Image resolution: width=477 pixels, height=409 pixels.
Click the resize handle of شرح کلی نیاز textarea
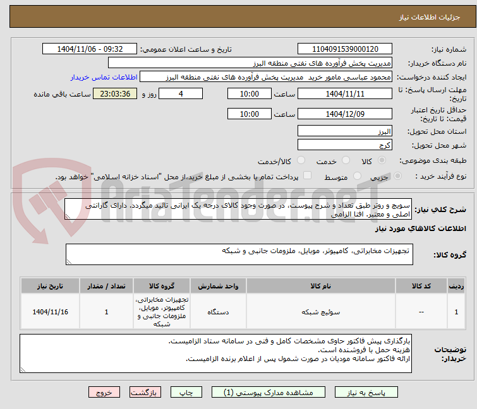[x=68, y=216]
